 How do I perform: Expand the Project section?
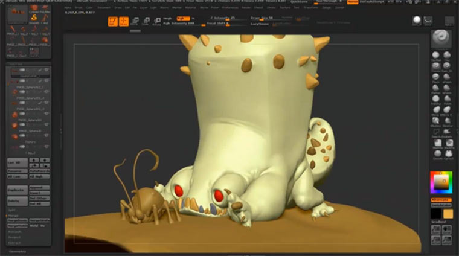pos(14,237)
